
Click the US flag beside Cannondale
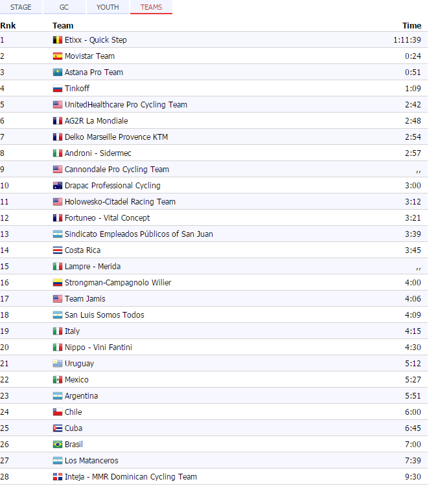[58, 170]
